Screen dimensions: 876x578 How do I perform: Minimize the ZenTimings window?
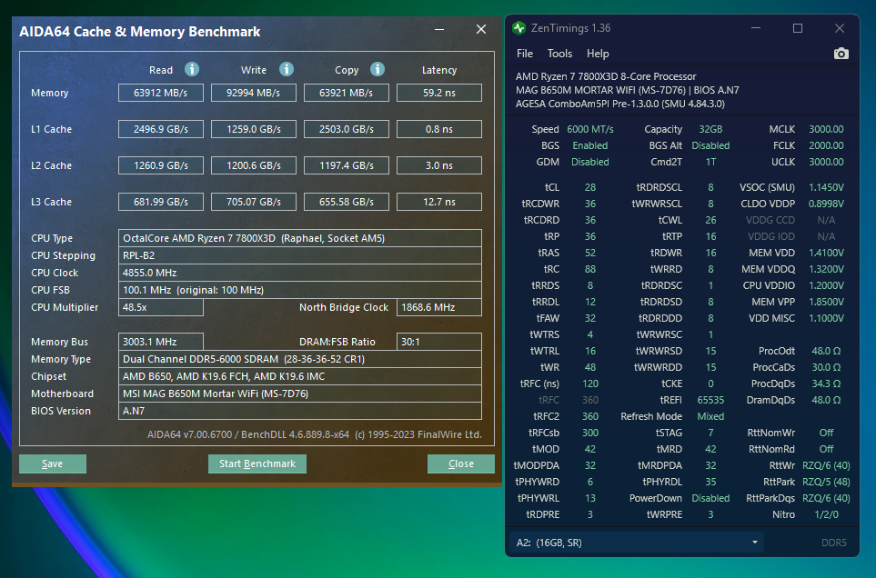point(756,28)
